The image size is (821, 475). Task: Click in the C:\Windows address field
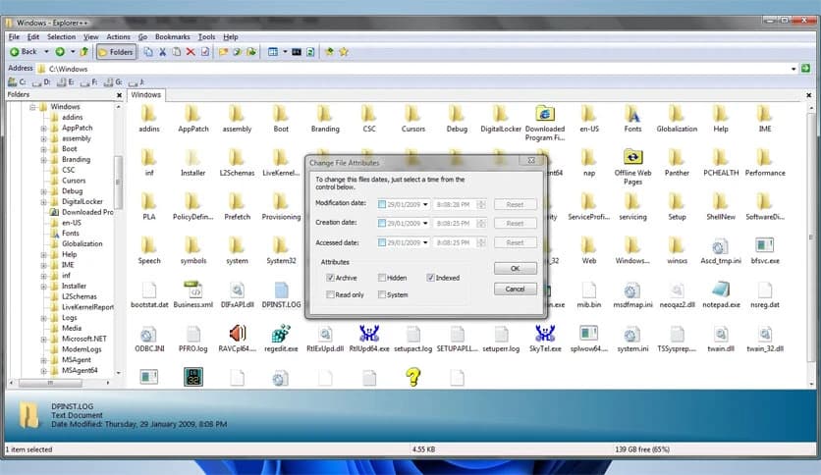coord(416,69)
